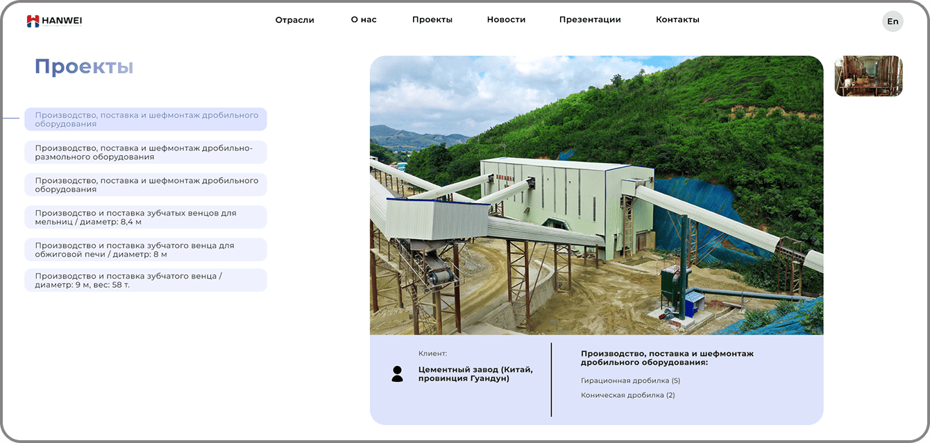Select the highlighted дробильного оборудования project
This screenshot has width=930, height=443.
(146, 119)
